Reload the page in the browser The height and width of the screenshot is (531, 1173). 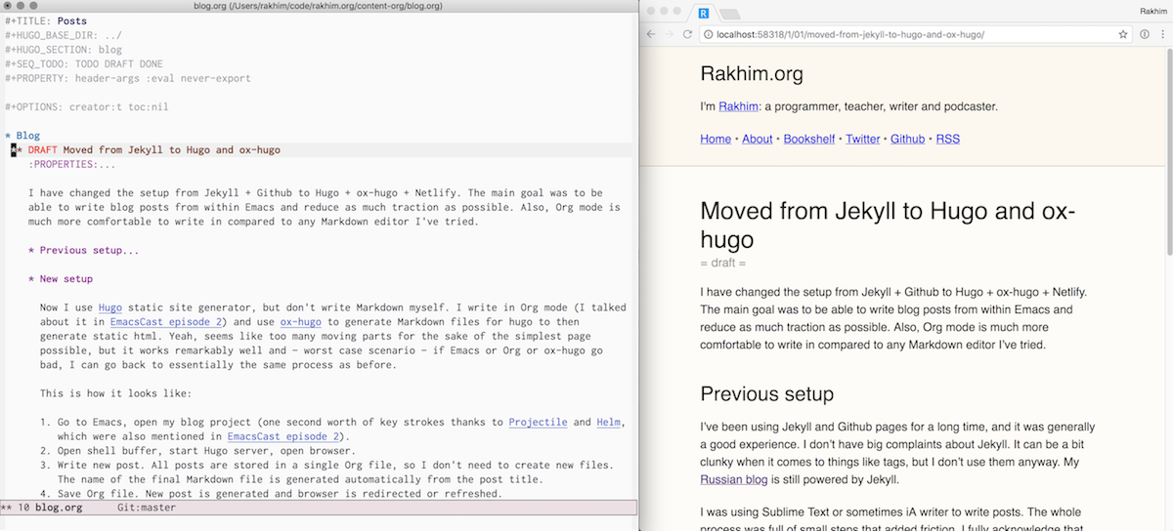click(687, 34)
